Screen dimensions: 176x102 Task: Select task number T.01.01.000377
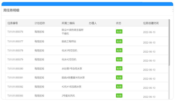[x=15, y=41]
